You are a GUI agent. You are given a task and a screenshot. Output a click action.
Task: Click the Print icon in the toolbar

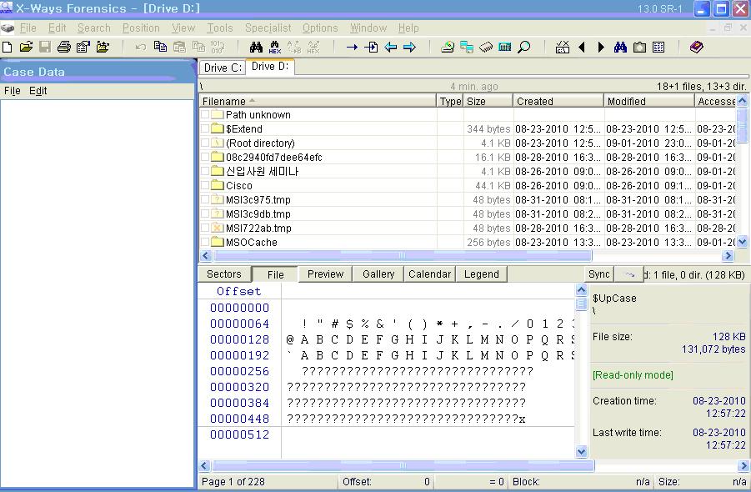[x=63, y=47]
